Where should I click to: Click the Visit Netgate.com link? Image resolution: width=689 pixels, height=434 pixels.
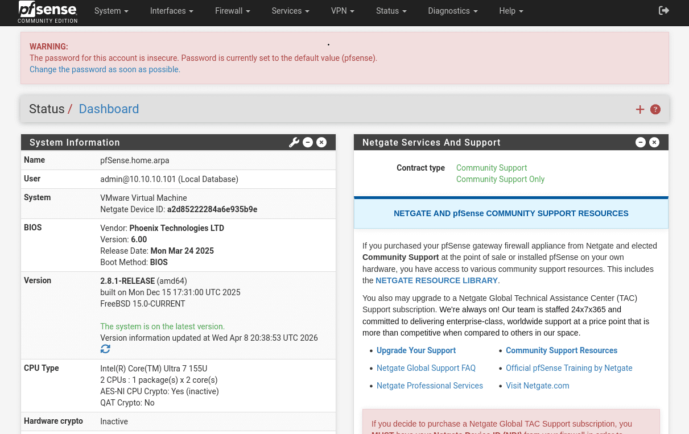(x=538, y=386)
